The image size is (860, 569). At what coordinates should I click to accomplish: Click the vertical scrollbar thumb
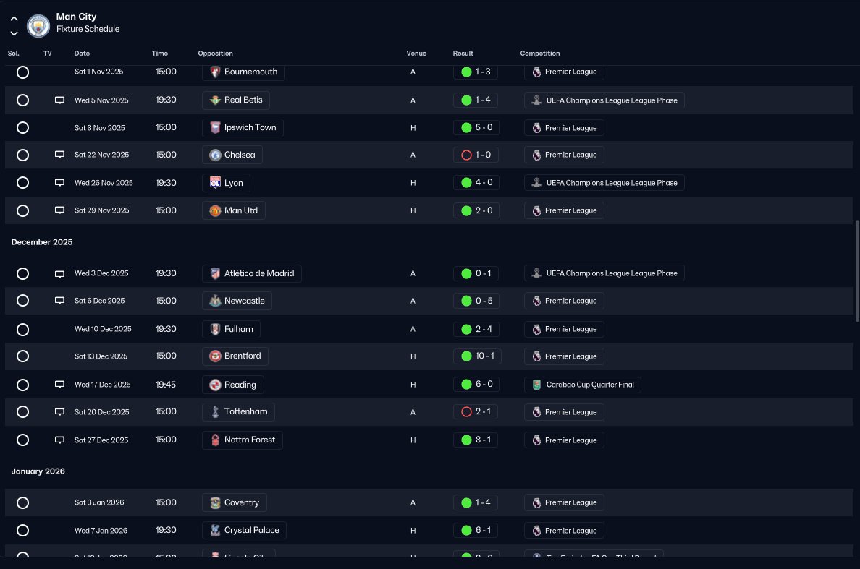pos(856,271)
